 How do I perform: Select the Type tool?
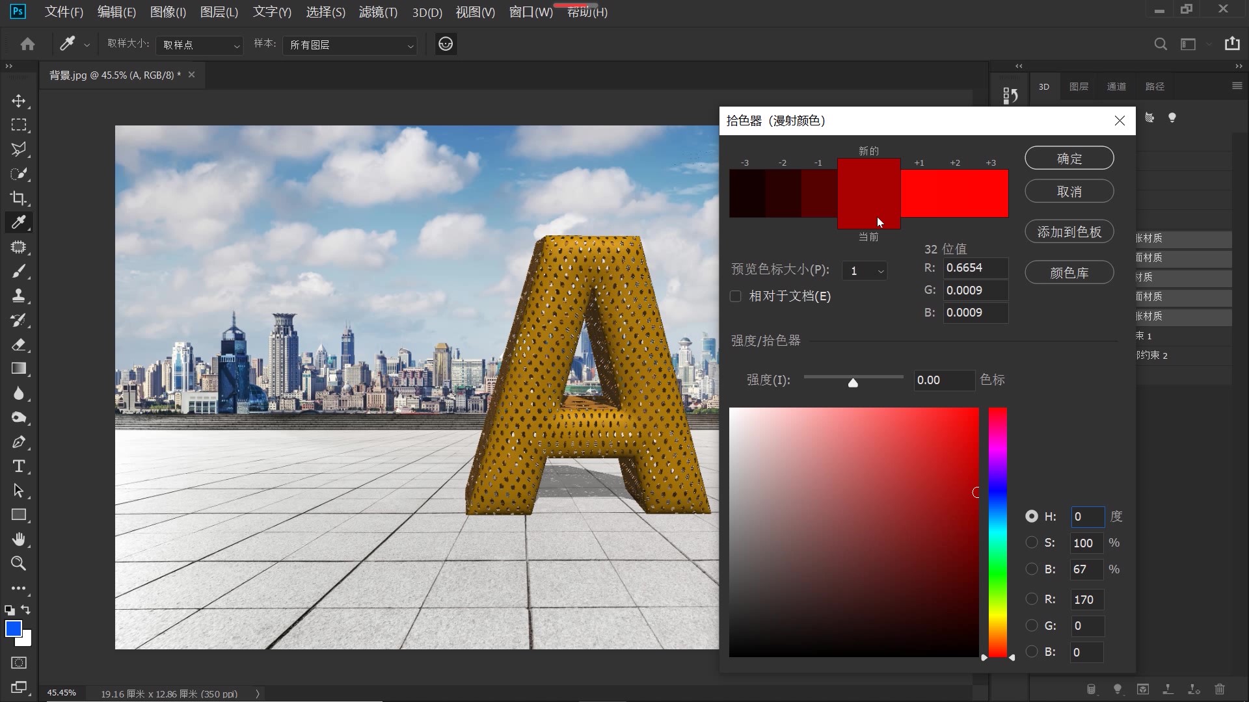pyautogui.click(x=19, y=466)
